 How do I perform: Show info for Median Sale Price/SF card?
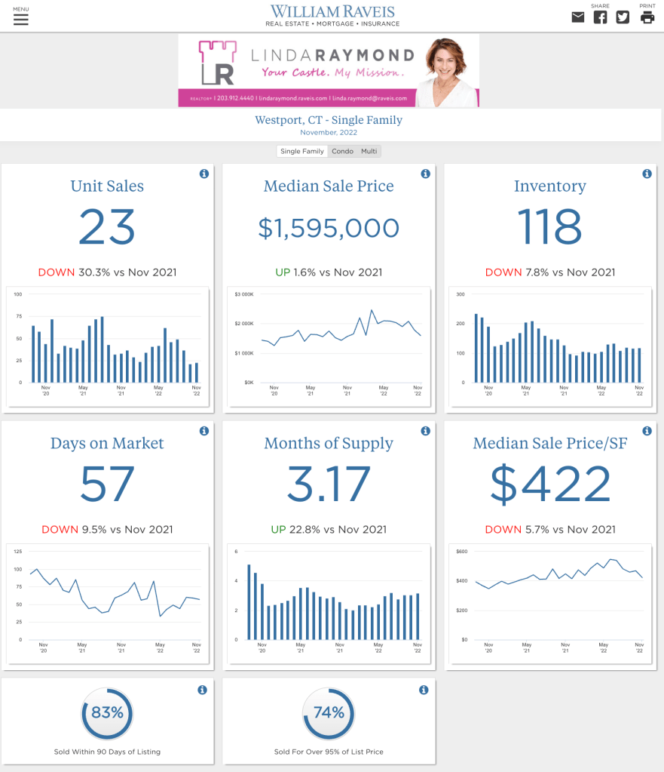point(647,432)
